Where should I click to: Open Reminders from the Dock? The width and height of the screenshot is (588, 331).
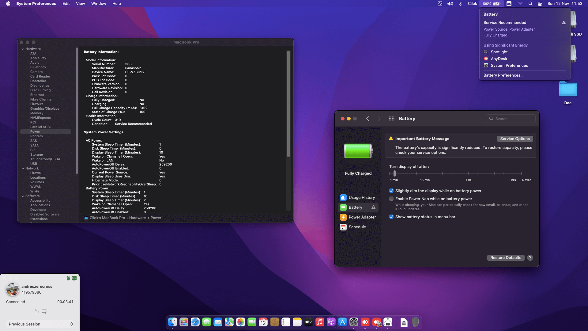click(x=286, y=322)
